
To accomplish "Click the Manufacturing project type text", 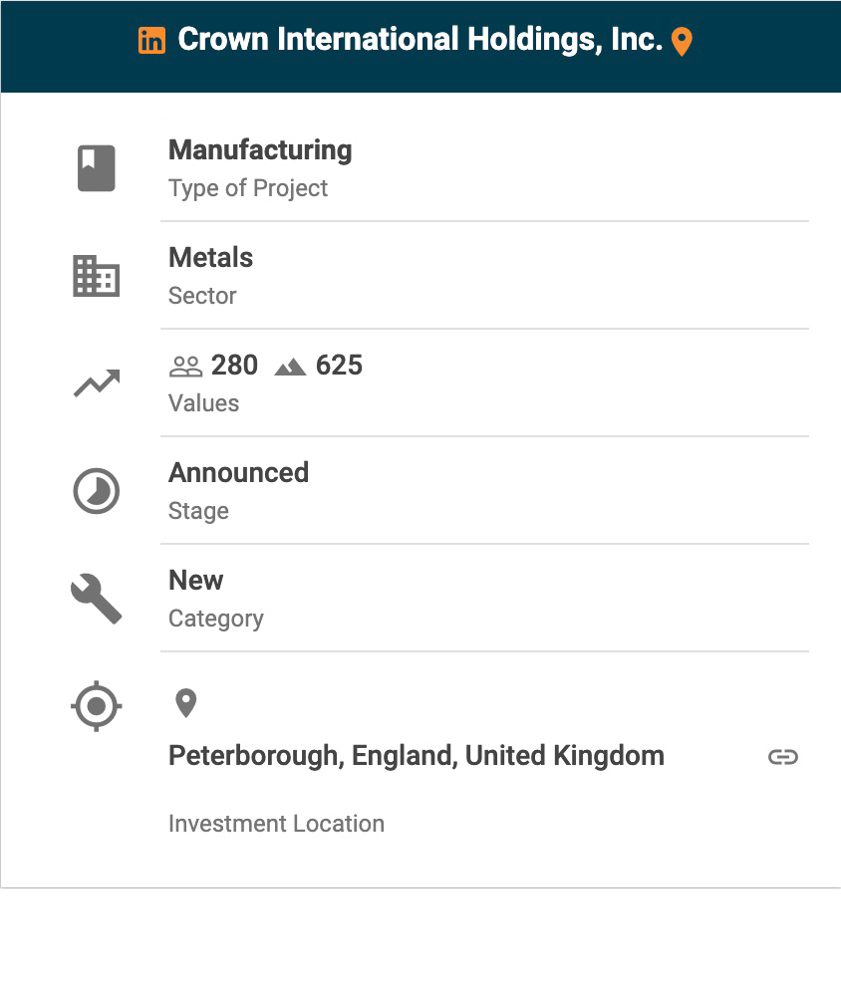I will tap(260, 150).
